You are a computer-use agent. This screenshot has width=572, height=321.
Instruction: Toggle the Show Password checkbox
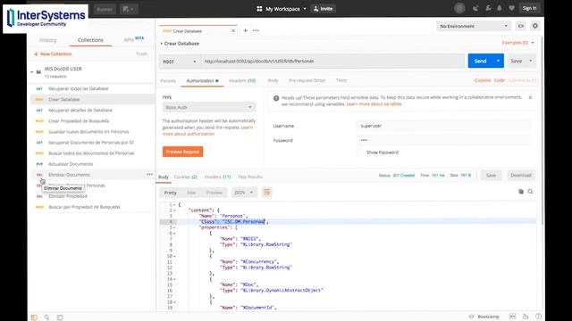click(360, 152)
